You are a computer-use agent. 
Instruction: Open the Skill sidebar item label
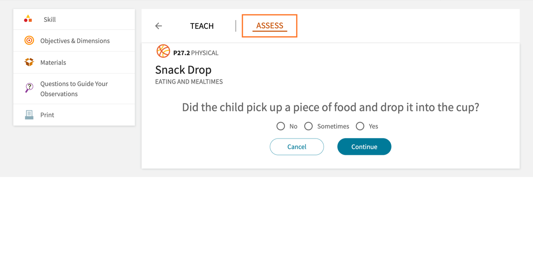point(50,19)
